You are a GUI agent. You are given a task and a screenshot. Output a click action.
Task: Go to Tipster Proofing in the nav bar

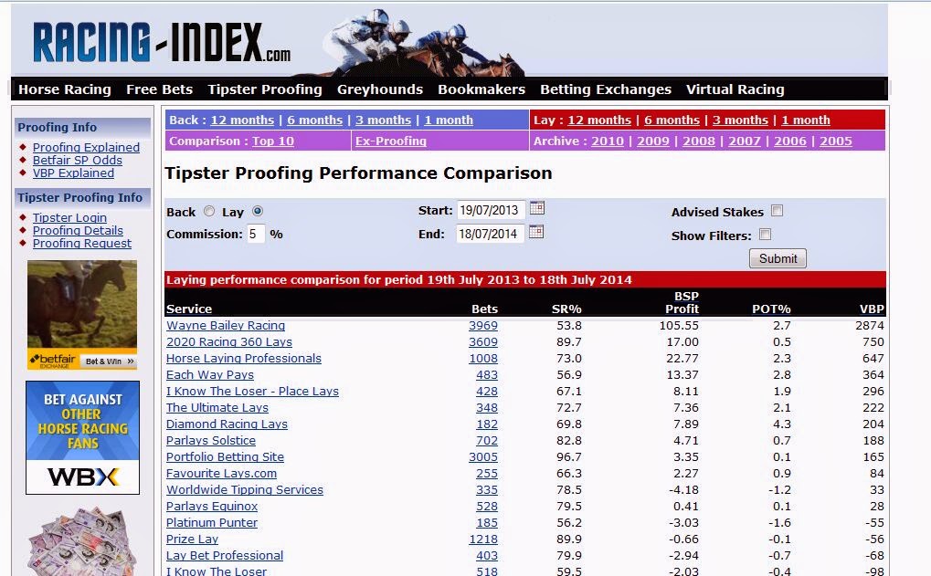click(x=265, y=89)
